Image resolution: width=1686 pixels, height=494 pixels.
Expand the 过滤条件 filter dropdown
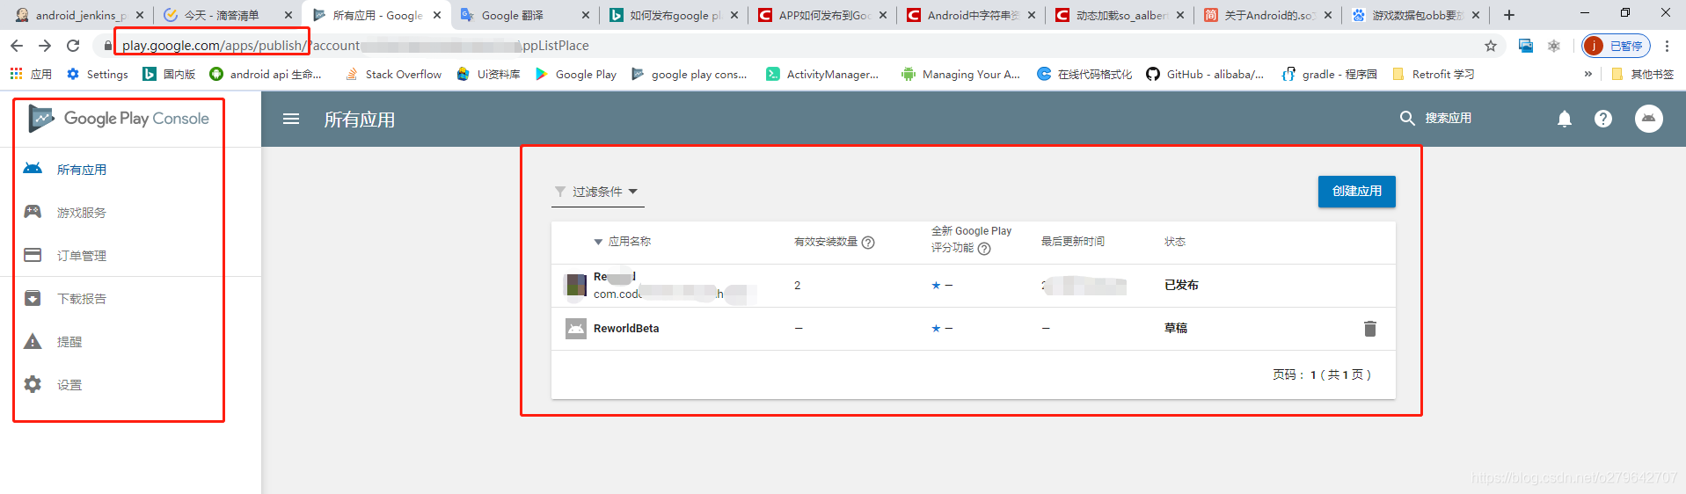[597, 192]
